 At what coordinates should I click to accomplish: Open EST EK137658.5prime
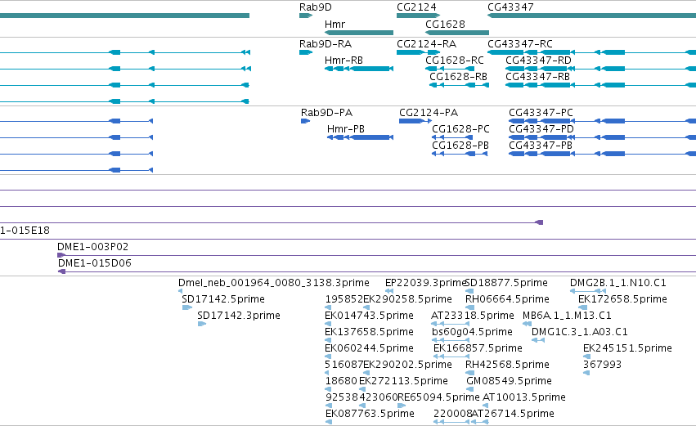(x=369, y=332)
